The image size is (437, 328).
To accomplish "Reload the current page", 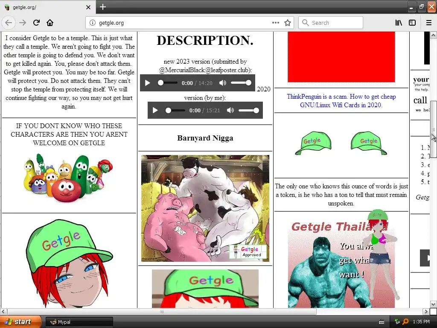I will coord(36,23).
